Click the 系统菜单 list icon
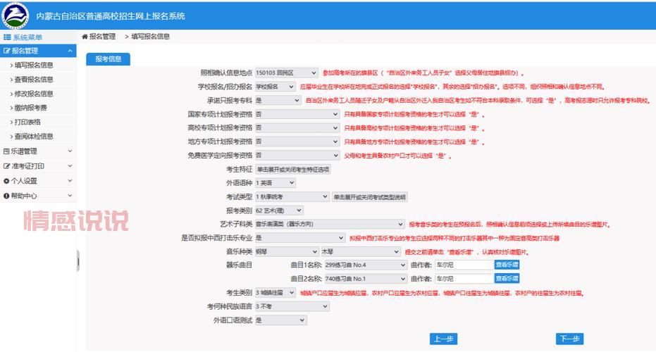 point(7,37)
